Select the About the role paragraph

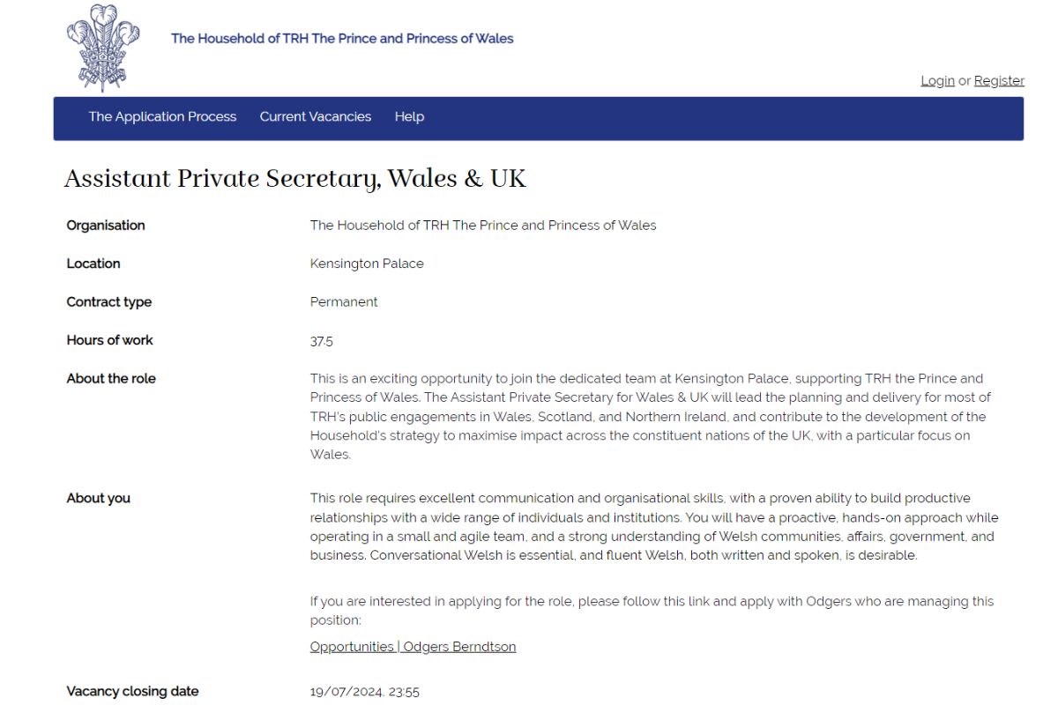(x=651, y=416)
